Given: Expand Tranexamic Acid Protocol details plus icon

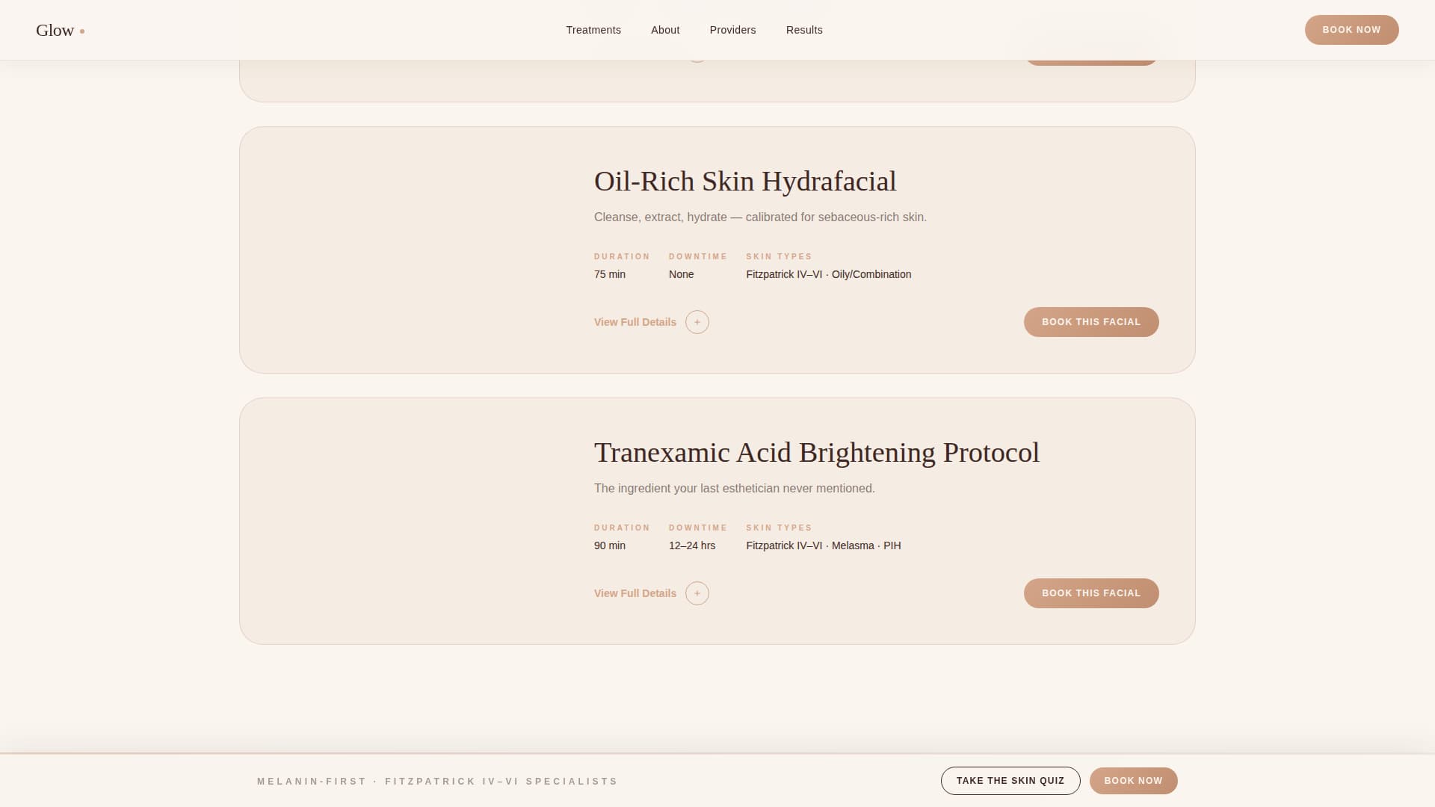Looking at the screenshot, I should point(697,593).
